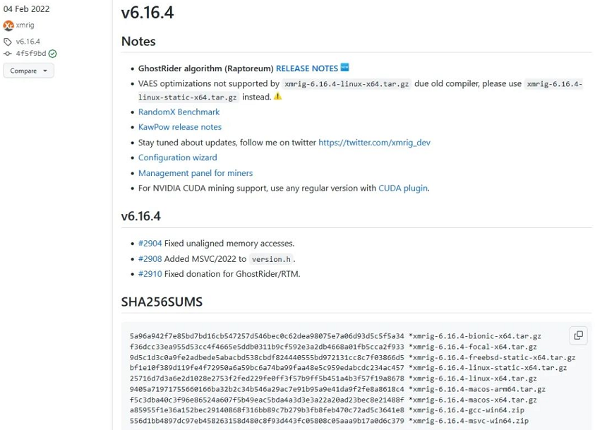Open KawPow release notes

tap(179, 127)
